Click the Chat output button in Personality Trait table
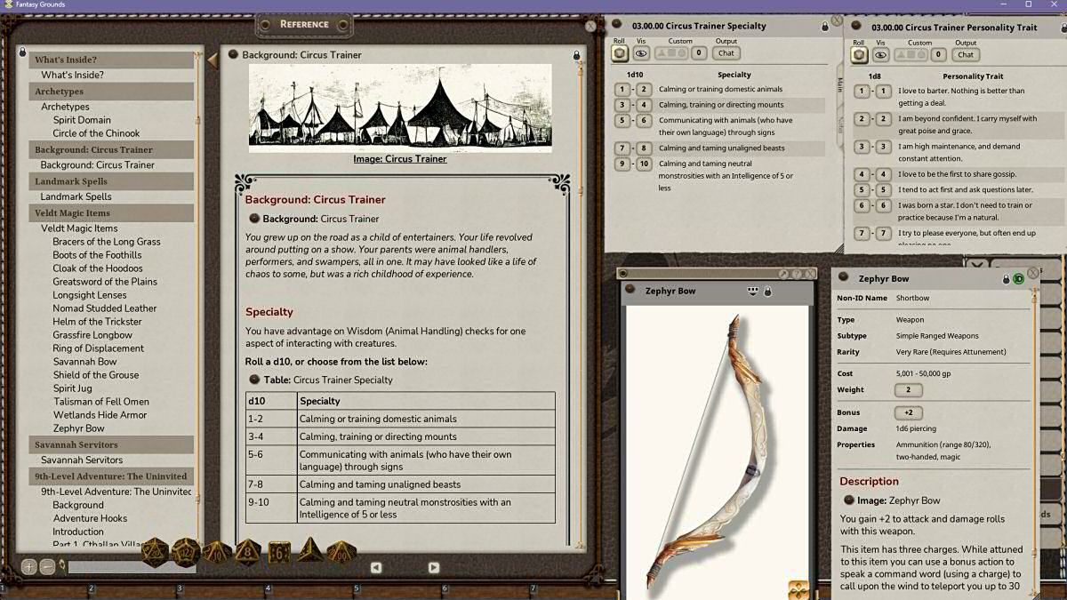 966,54
